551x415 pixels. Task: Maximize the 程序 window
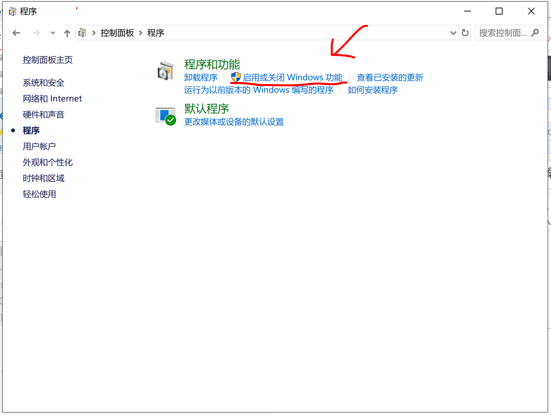[x=499, y=11]
